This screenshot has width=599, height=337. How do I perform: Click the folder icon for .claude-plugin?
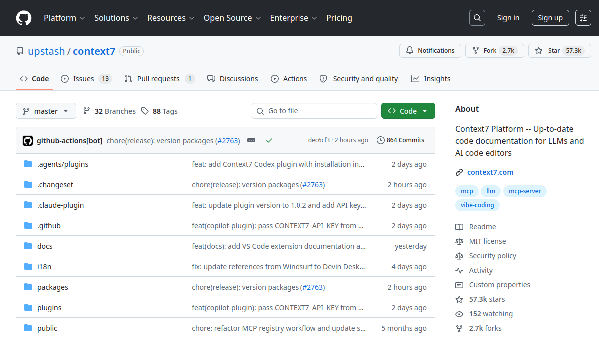(x=28, y=205)
